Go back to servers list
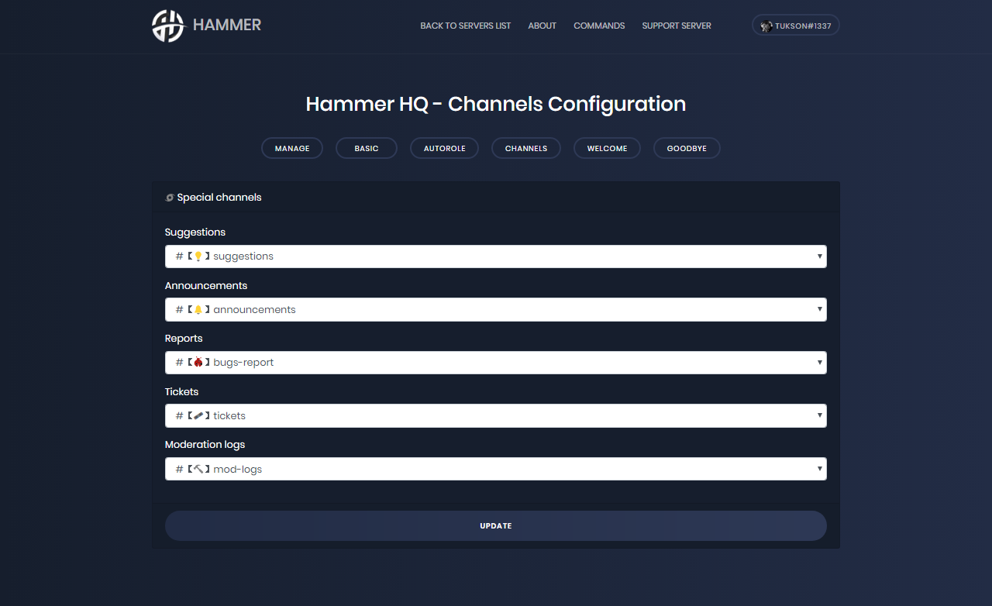This screenshot has width=992, height=606. pos(465,26)
